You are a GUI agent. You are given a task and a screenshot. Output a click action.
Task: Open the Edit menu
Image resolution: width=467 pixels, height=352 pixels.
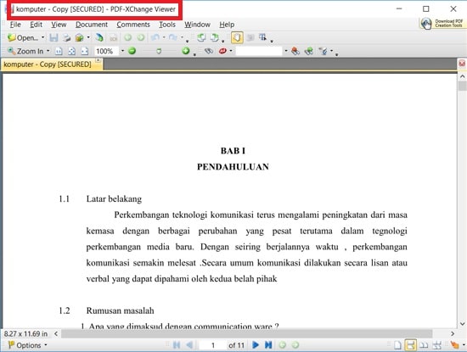tap(36, 25)
